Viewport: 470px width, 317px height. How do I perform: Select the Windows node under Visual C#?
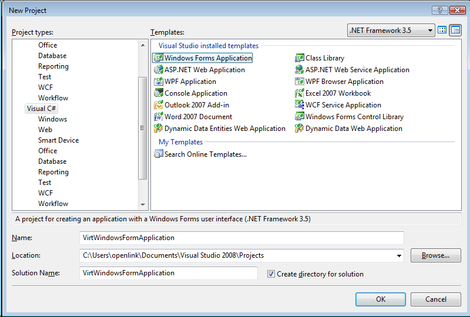point(52,119)
